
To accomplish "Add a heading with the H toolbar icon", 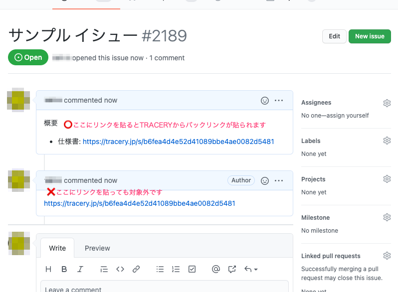I will click(48, 269).
